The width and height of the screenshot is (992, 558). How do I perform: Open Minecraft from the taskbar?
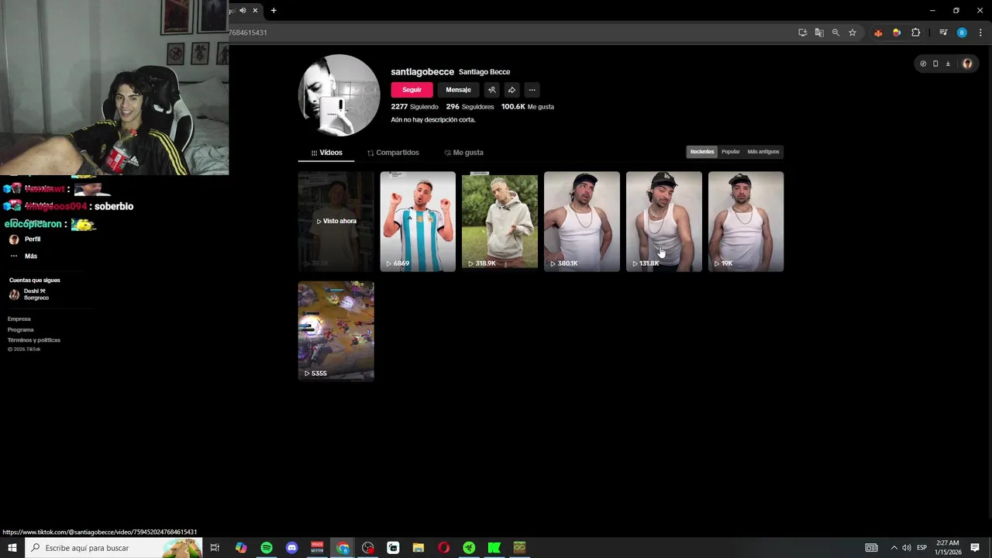click(x=519, y=548)
